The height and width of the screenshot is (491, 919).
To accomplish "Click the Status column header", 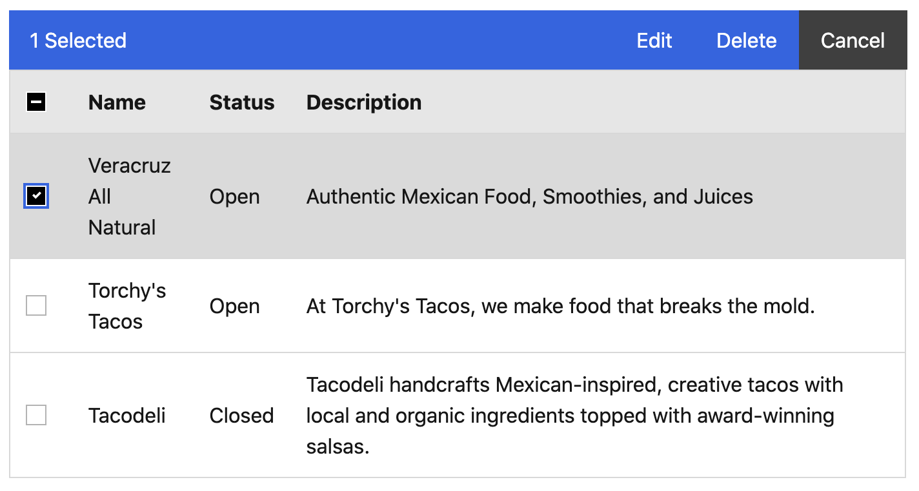I will [242, 102].
